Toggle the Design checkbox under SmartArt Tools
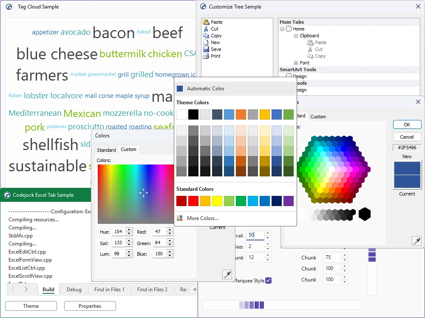425x318 pixels. click(289, 76)
